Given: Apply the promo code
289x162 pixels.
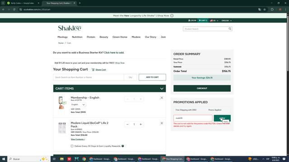Looking at the screenshot, I should pyautogui.click(x=222, y=118).
